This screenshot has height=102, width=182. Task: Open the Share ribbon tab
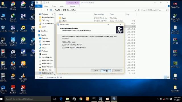(54, 6)
